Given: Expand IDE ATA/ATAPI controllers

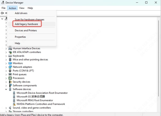Looking at the screenshot, I should (x=6, y=52).
